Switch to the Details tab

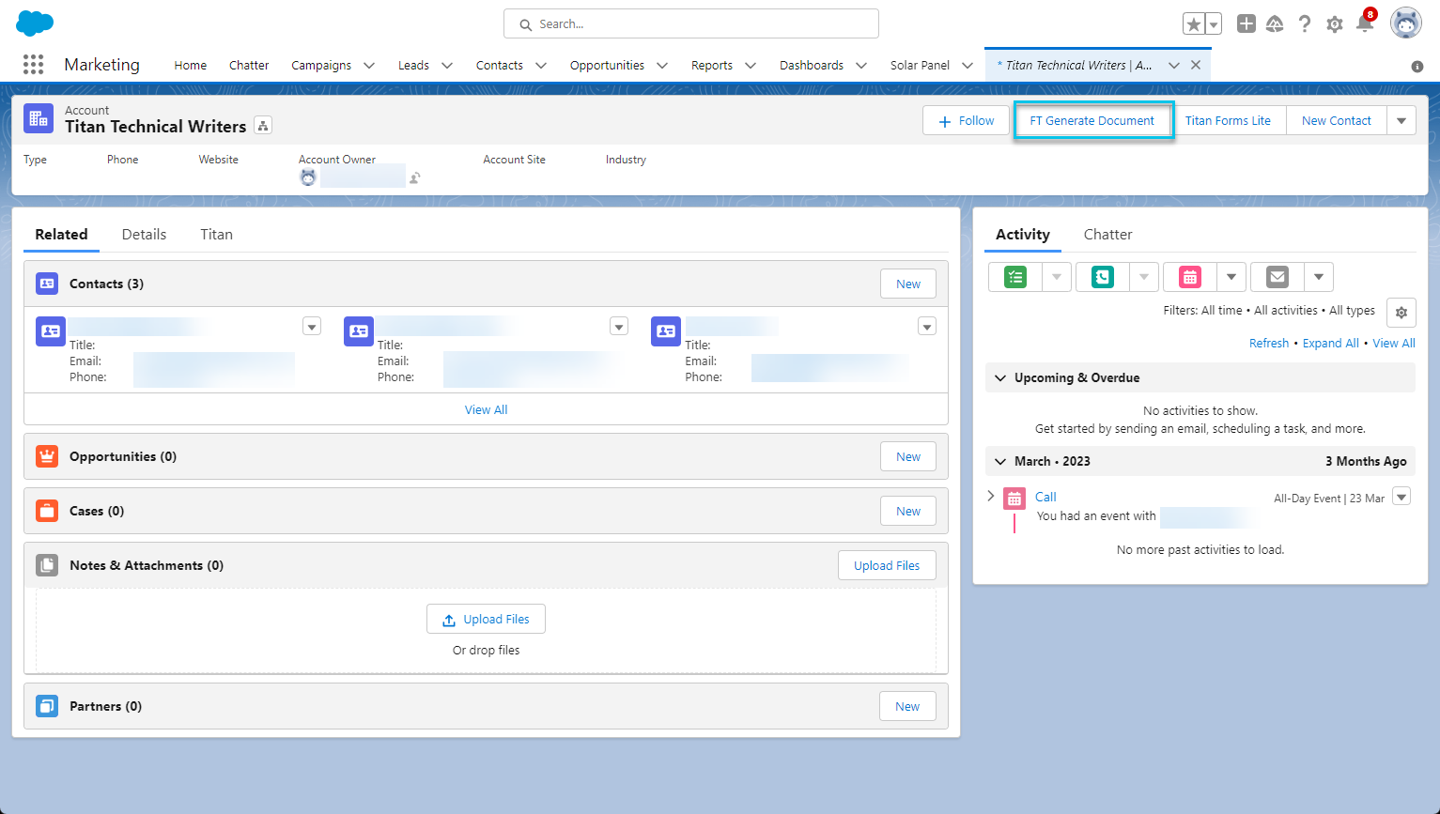tap(144, 234)
